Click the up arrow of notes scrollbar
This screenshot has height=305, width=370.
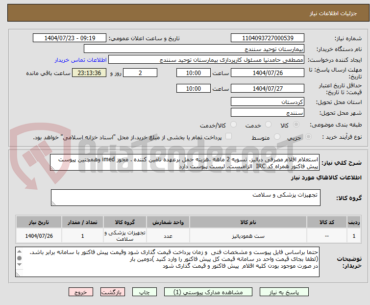(19, 252)
